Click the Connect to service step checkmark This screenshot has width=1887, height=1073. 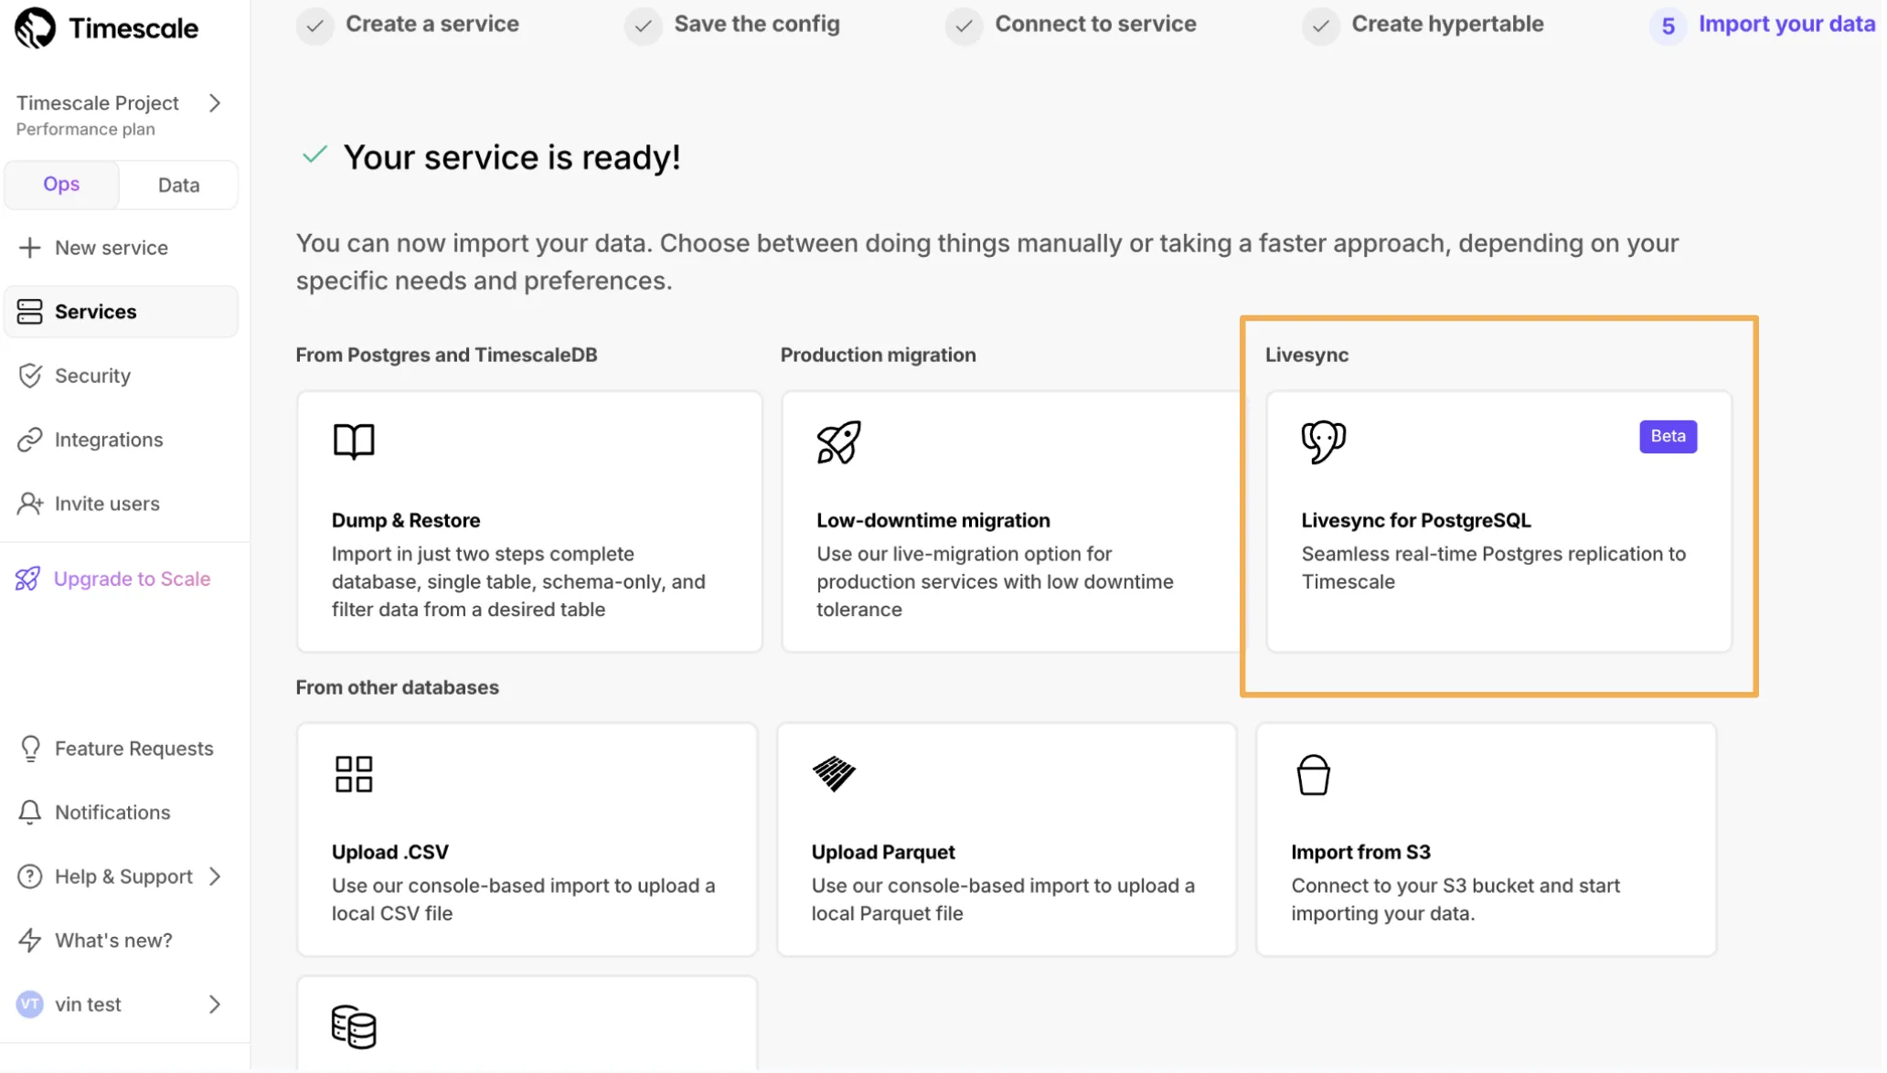tap(964, 26)
